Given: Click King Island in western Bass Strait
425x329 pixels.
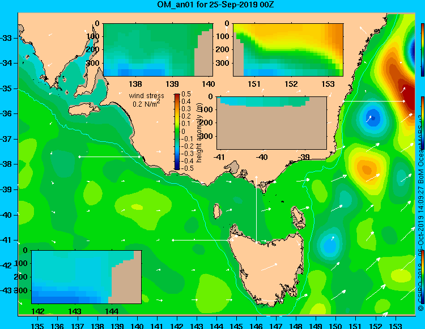Looking at the screenshot, I should point(217,211).
